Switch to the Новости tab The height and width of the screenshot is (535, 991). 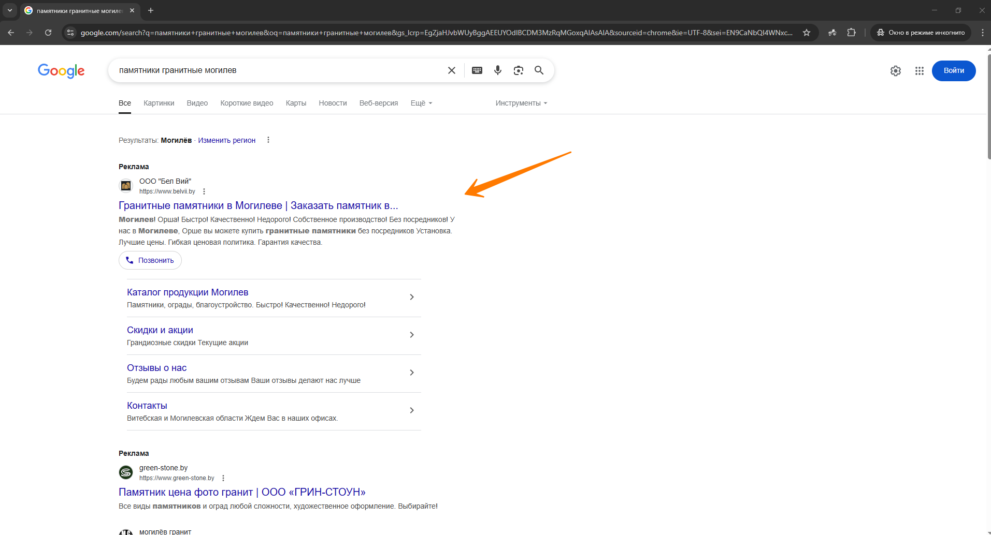(x=333, y=103)
